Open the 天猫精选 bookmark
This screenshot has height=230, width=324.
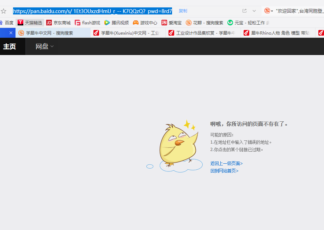(x=30, y=23)
